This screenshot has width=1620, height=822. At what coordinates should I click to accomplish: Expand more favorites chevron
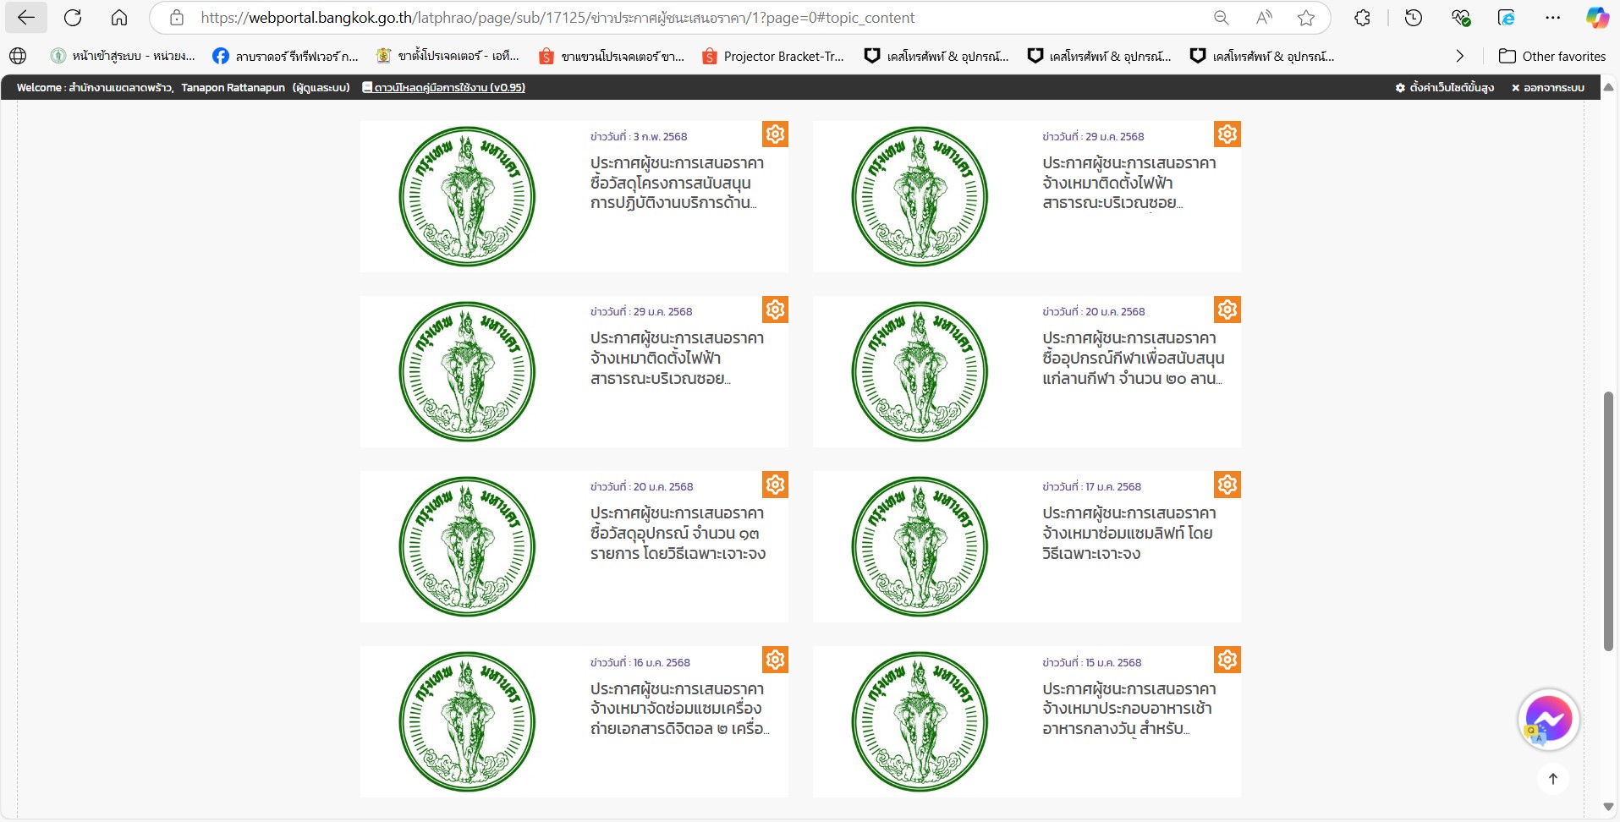tap(1459, 56)
